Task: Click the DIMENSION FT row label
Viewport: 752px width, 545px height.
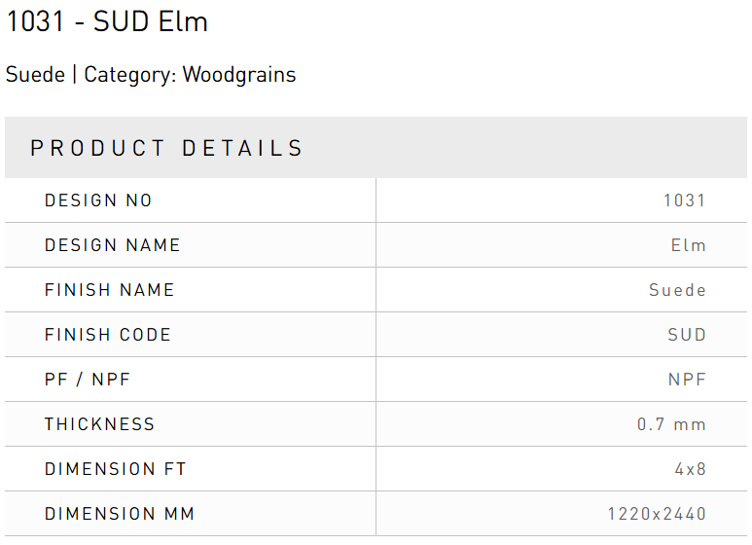Action: coord(116,469)
